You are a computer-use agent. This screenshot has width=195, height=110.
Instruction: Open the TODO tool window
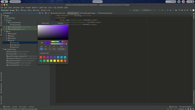pyautogui.click(x=31, y=107)
